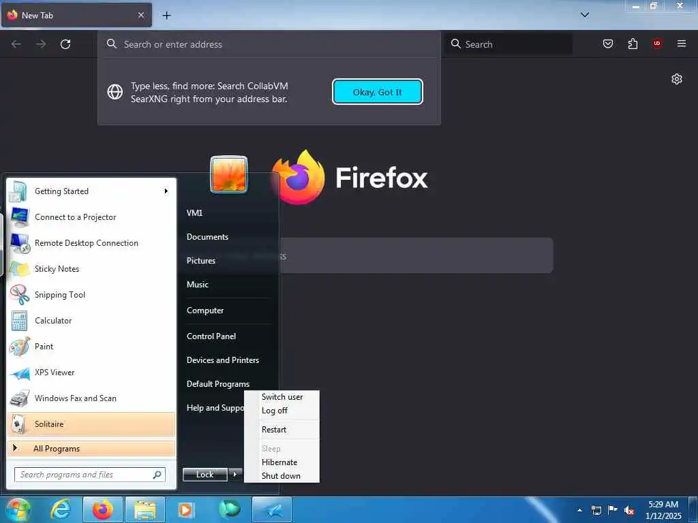Launch Sticky Notes
This screenshot has width=698, height=523.
[x=91, y=268]
